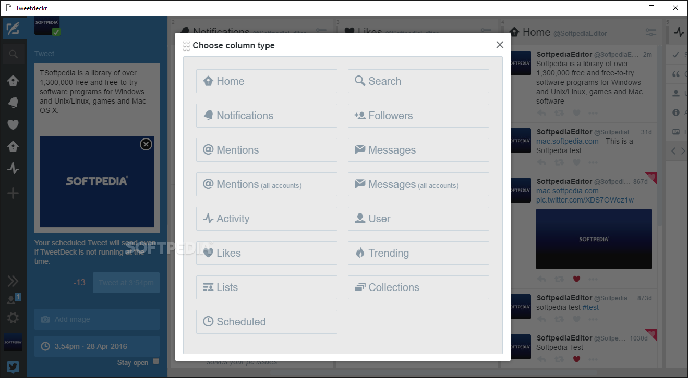Viewport: 688px width, 378px height.
Task: Jump to Likes column via sidebar heart icon
Action: tap(13, 124)
